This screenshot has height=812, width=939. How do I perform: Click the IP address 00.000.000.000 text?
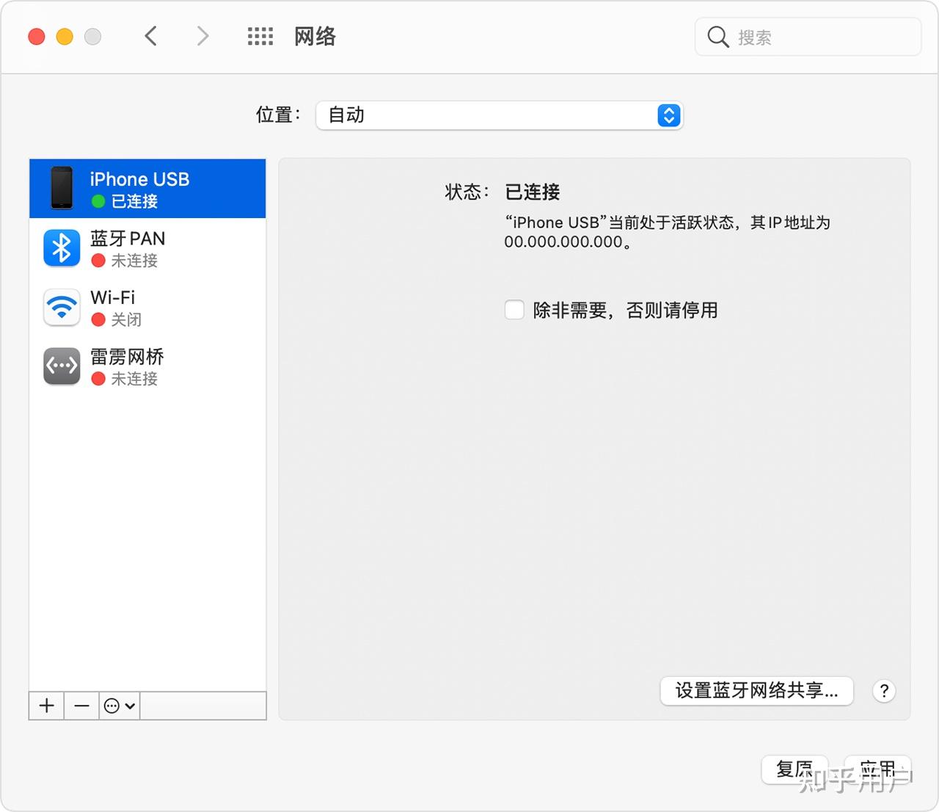pyautogui.click(x=563, y=242)
